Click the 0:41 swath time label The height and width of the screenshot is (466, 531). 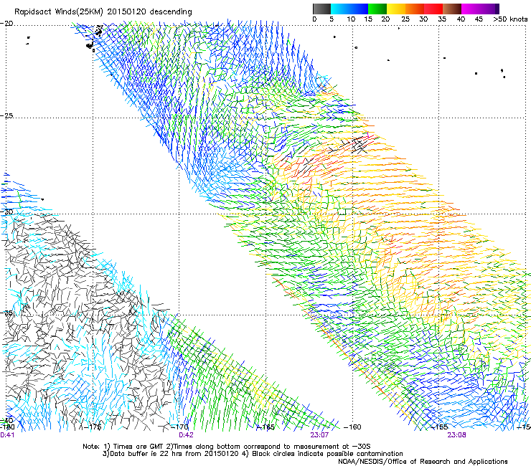pyautogui.click(x=7, y=435)
